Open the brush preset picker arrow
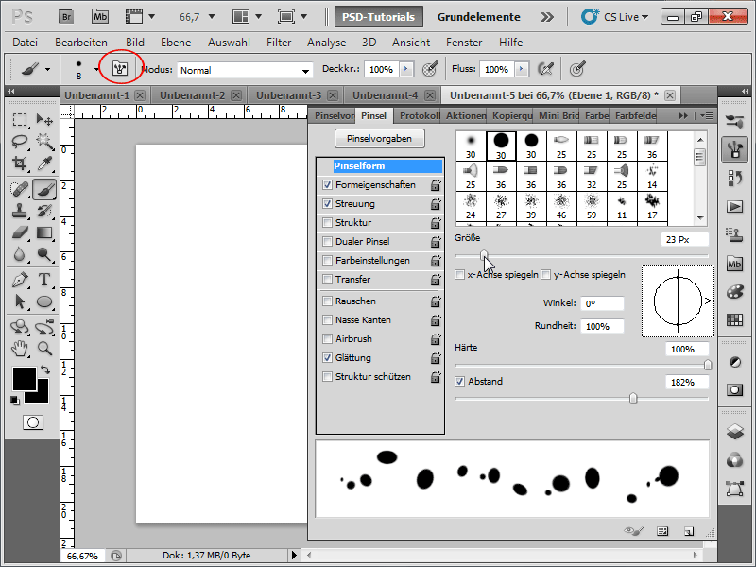The image size is (756, 567). [x=96, y=69]
